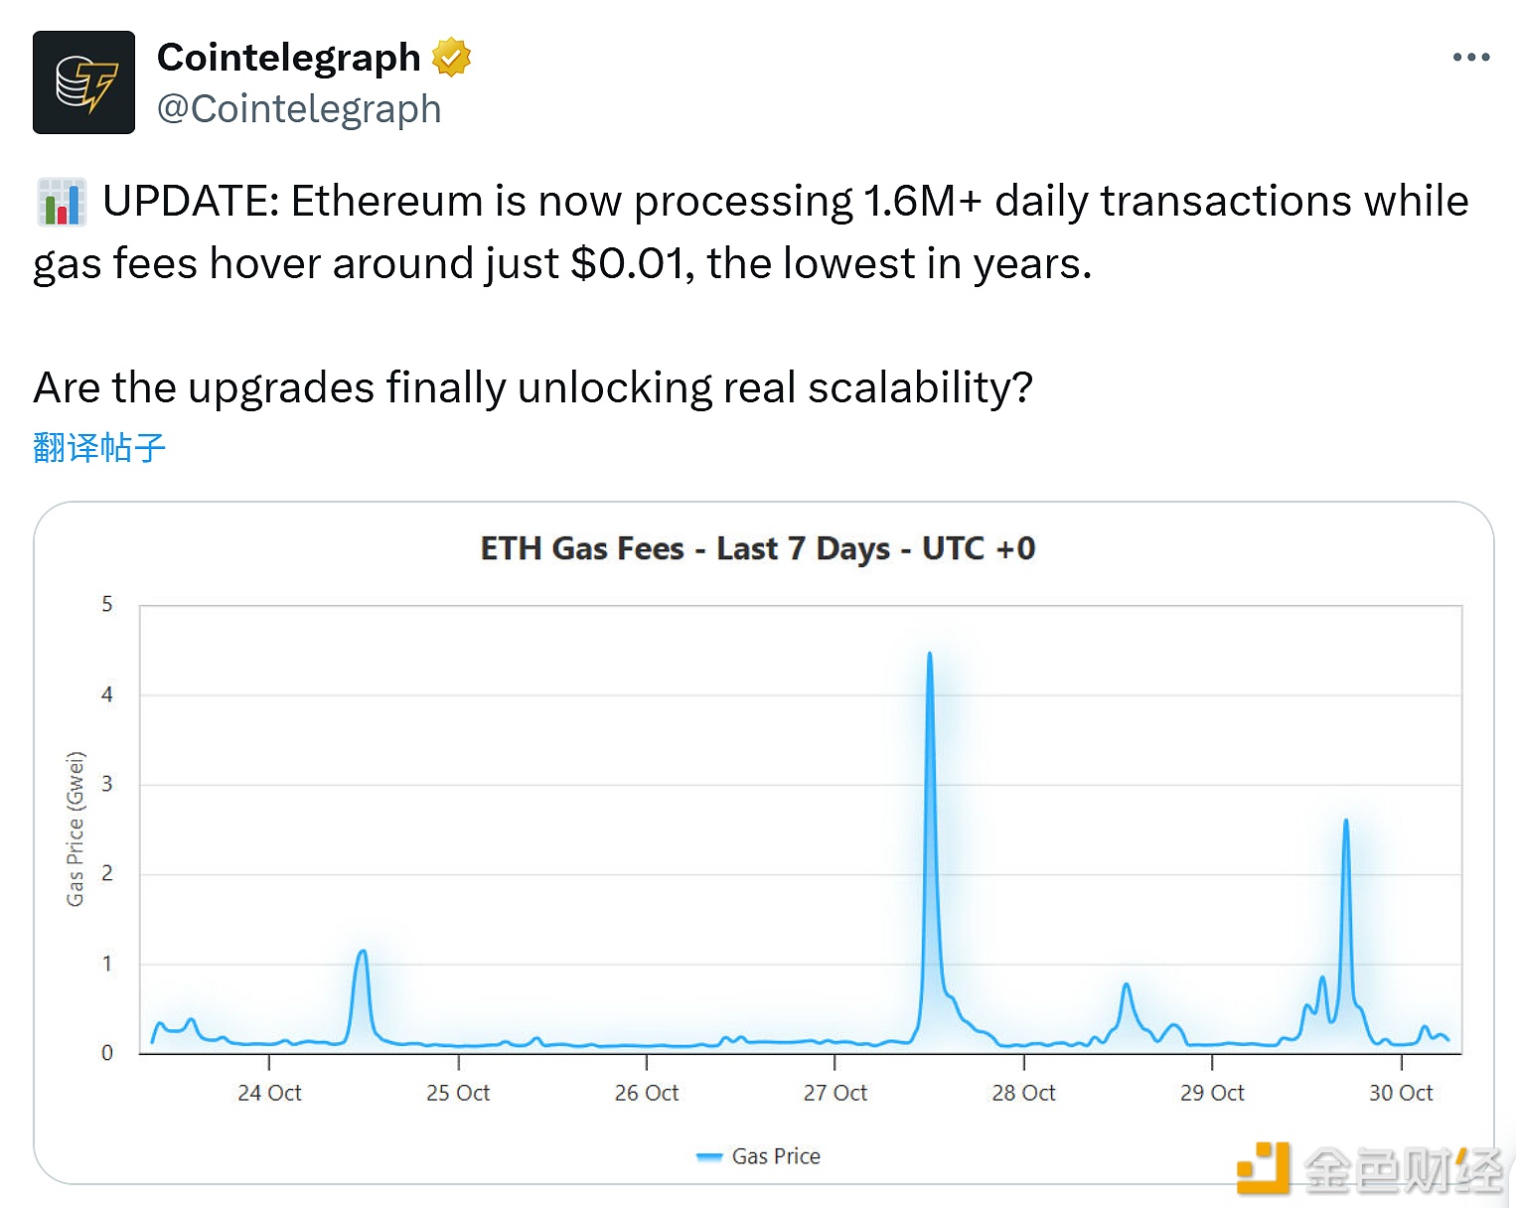The width and height of the screenshot is (1516, 1208).
Task: Click the Cointelegraph profile avatar
Action: coord(83,82)
